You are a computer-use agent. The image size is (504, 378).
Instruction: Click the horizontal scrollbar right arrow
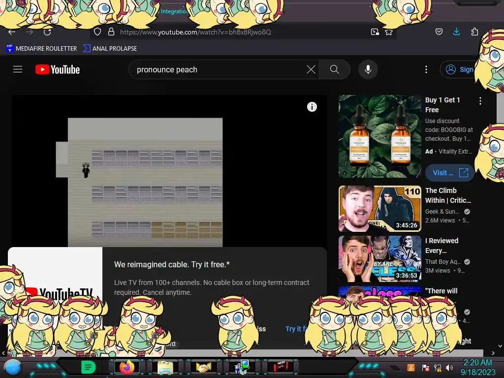pyautogui.click(x=493, y=353)
